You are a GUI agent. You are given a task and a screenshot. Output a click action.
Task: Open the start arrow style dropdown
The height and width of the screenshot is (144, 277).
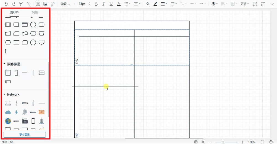pyautogui.click(x=193, y=4)
